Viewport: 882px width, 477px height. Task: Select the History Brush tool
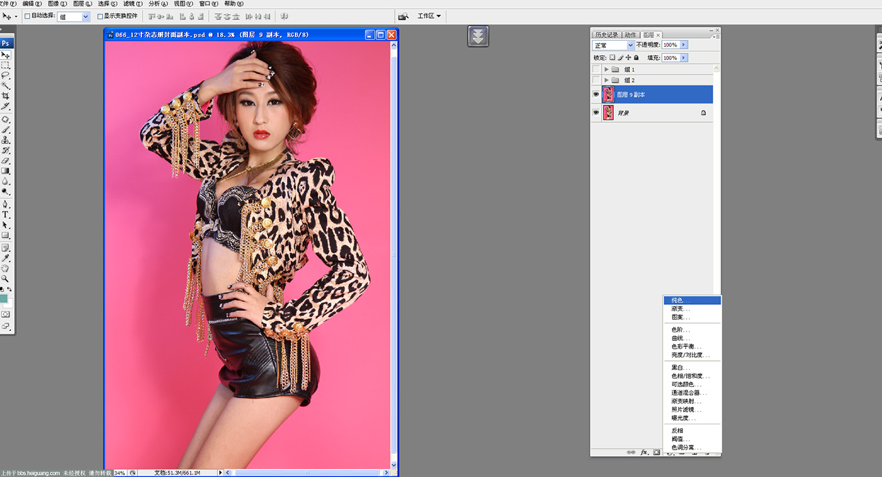[x=5, y=150]
